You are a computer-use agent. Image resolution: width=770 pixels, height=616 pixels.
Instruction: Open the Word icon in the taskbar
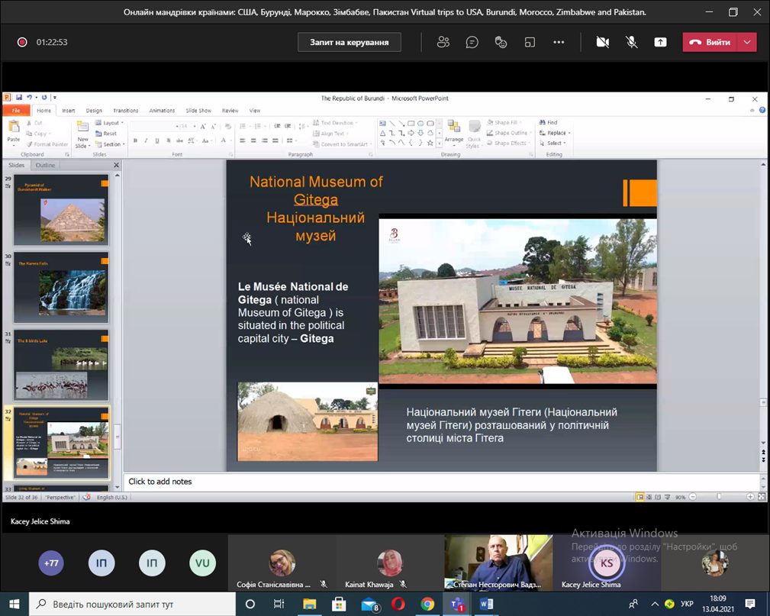point(486,605)
